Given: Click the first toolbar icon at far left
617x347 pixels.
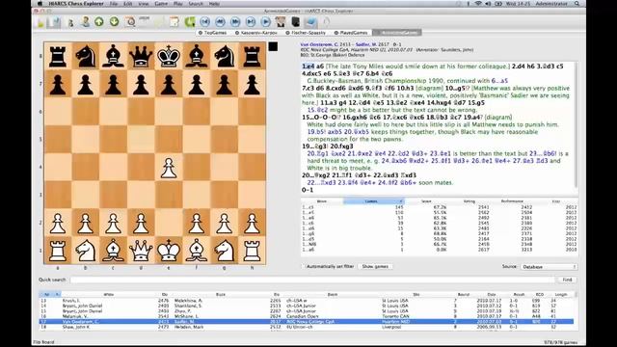Looking at the screenshot, I should (x=40, y=22).
